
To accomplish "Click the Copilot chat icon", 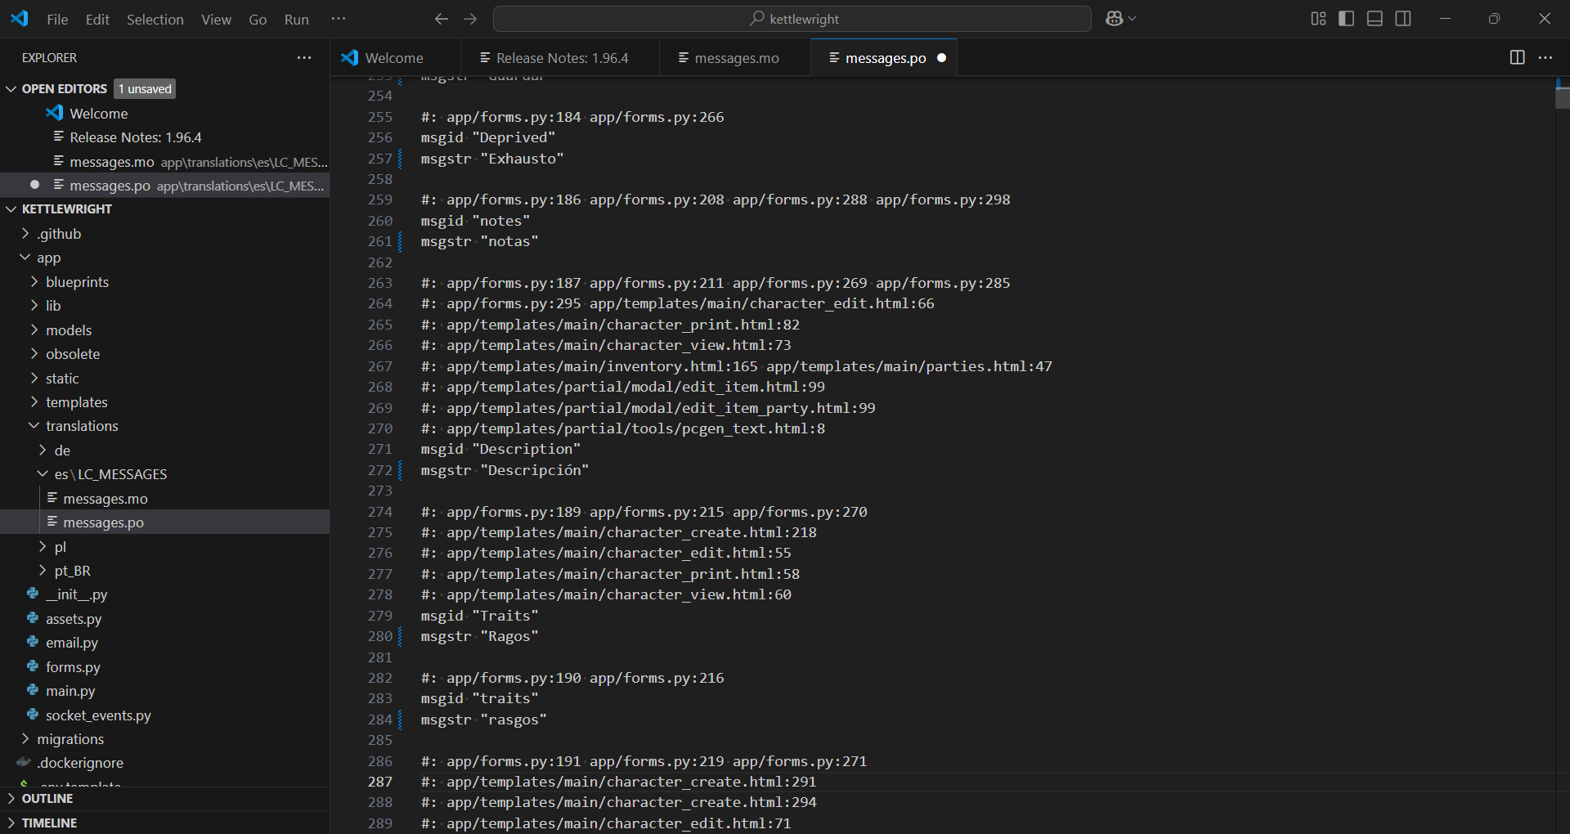I will pyautogui.click(x=1114, y=19).
